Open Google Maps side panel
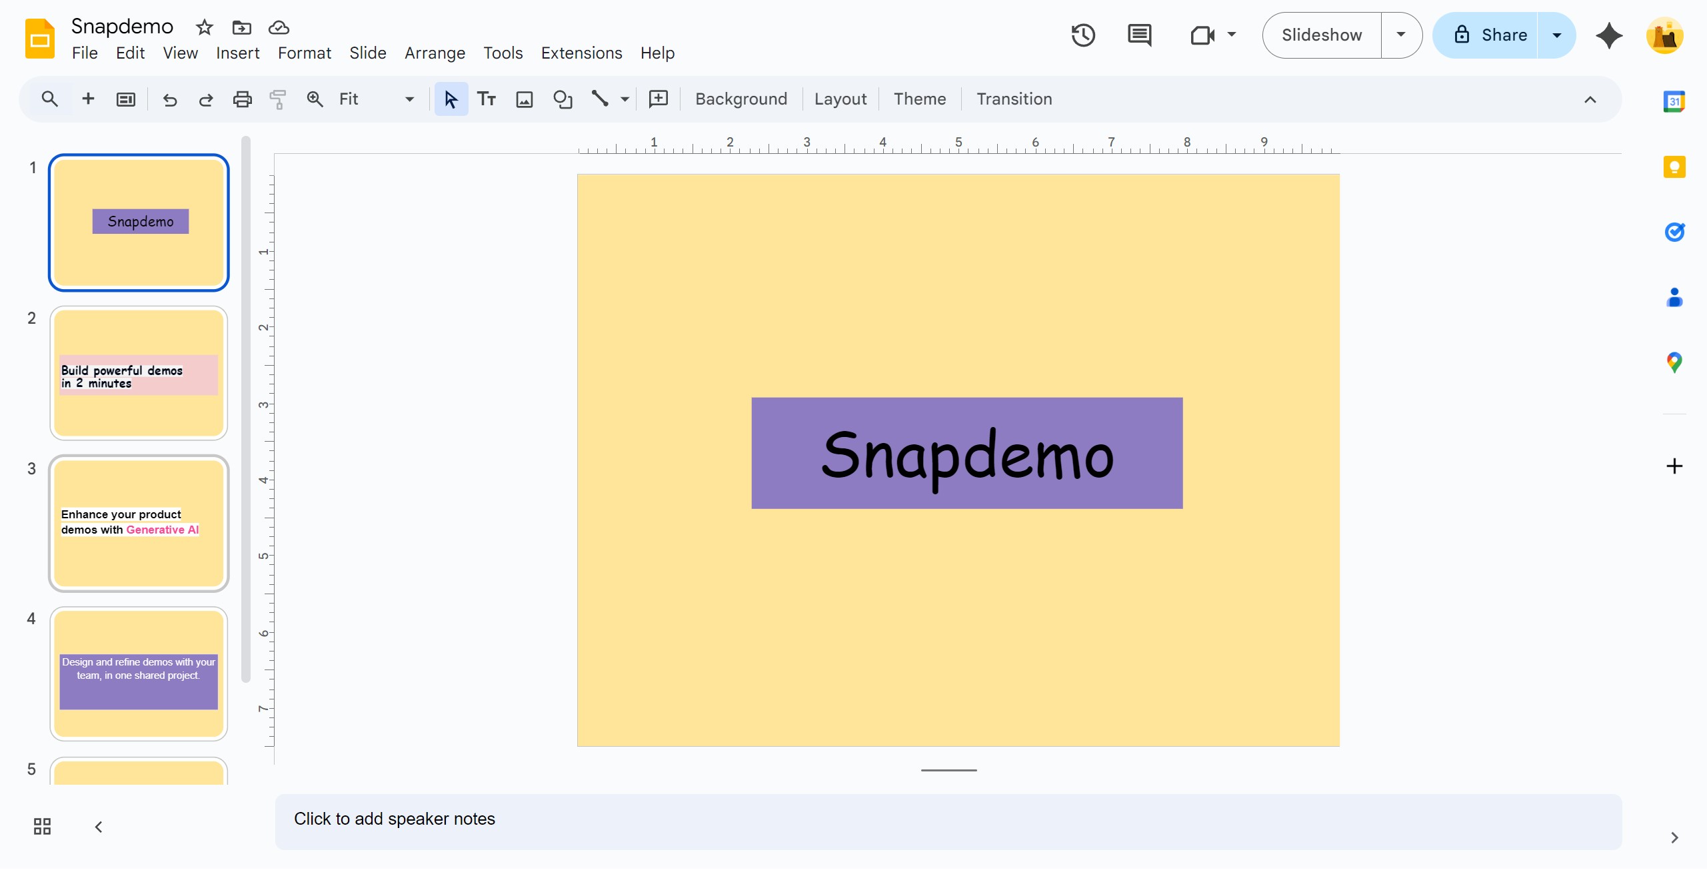The image size is (1707, 870). (1674, 362)
